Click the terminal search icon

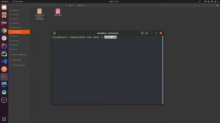point(142,33)
